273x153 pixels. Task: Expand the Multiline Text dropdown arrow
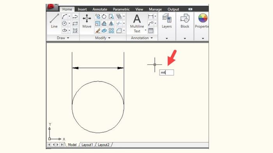coord(145,30)
